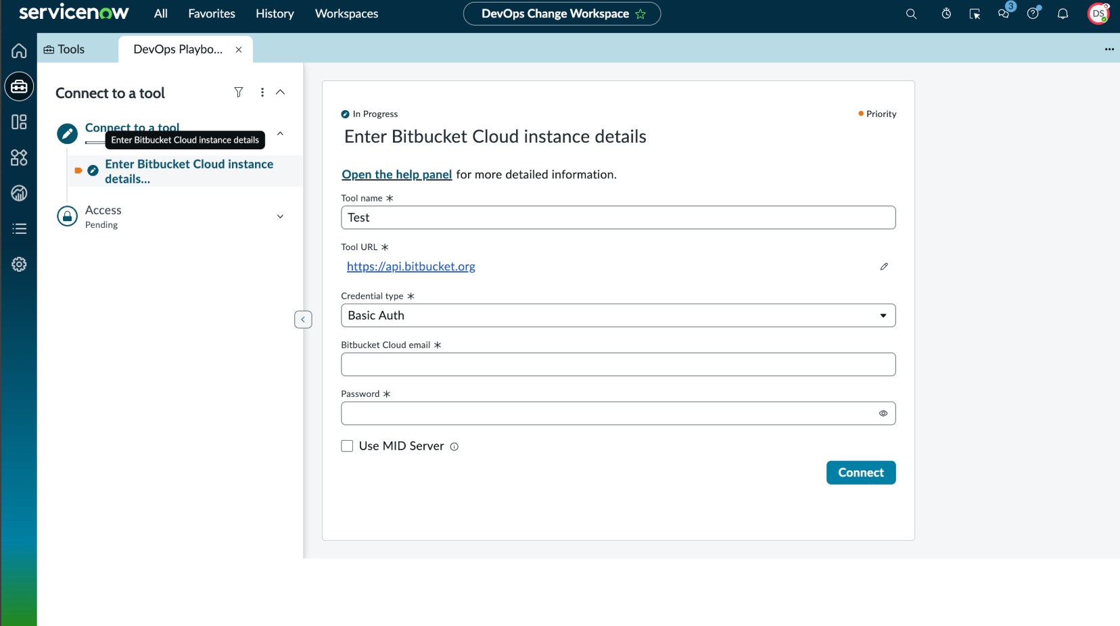
Task: Click the Priority indicator label
Action: tap(881, 114)
